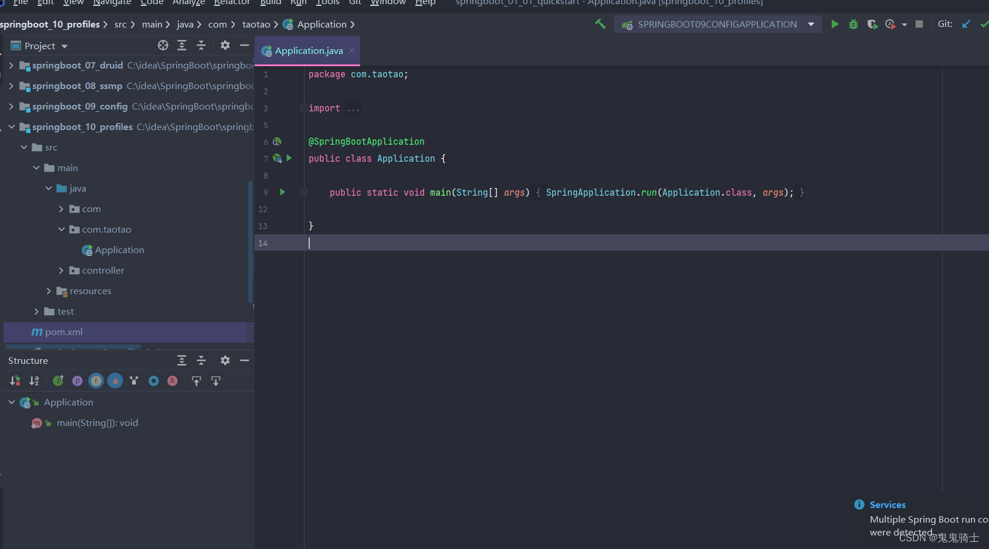The image size is (989, 549).
Task: Click Git update project arrow icon
Action: coord(966,24)
